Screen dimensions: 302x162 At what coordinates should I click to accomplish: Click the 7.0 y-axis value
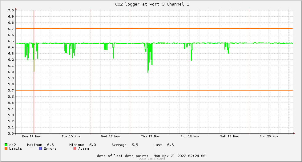point(11,10)
